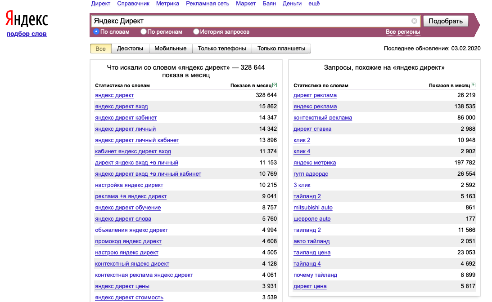The width and height of the screenshot is (492, 302).
Task: Open 'яндекс директ слова' query
Action: point(123,219)
